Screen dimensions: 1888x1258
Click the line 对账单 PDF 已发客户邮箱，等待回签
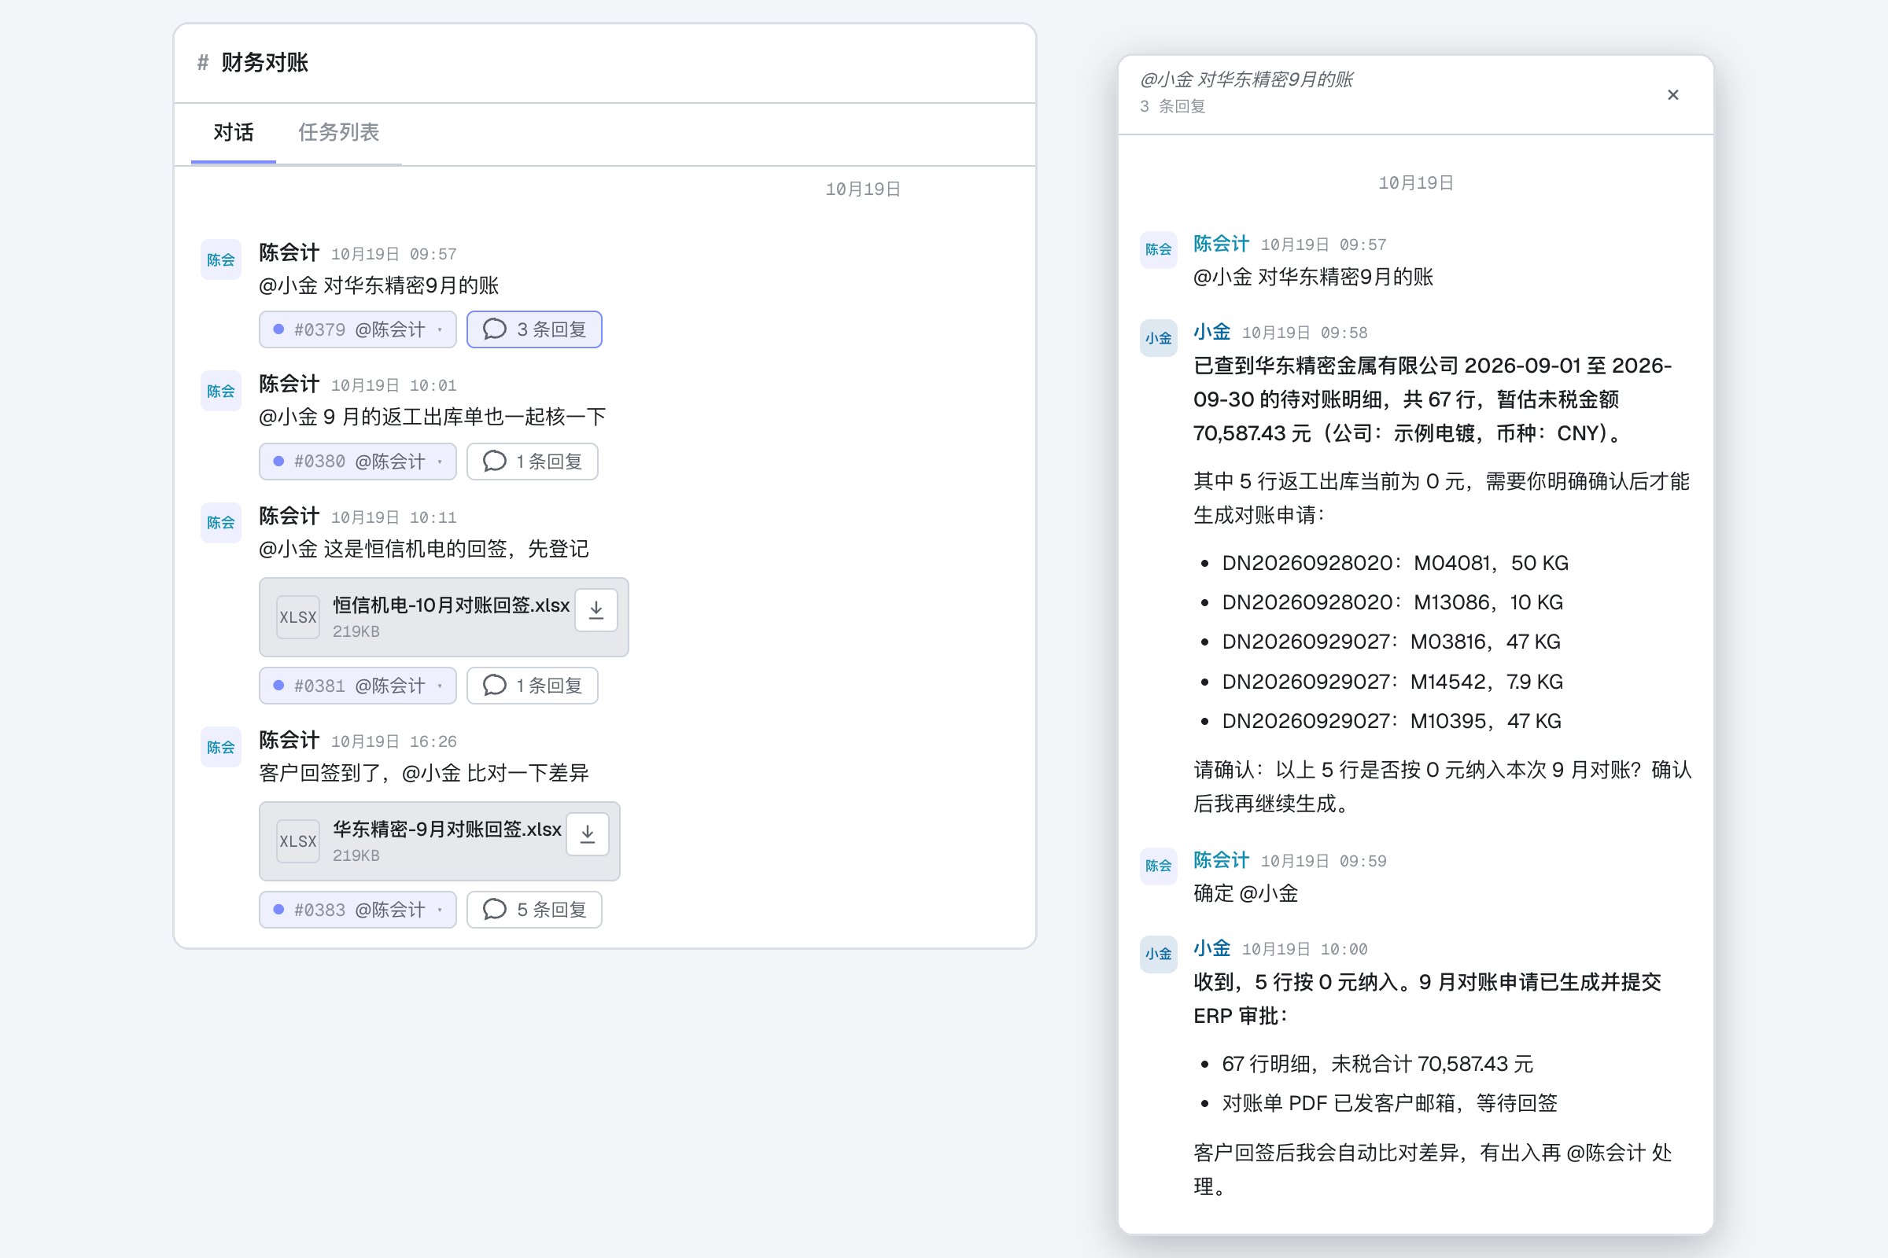(x=1389, y=1104)
